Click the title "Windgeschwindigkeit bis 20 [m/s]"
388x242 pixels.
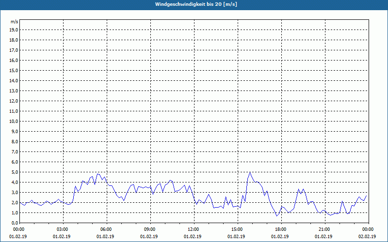click(196, 4)
